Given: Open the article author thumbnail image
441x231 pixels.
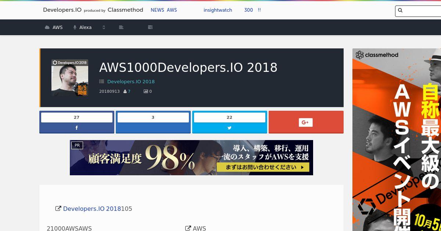Looking at the screenshot, I should point(70,78).
